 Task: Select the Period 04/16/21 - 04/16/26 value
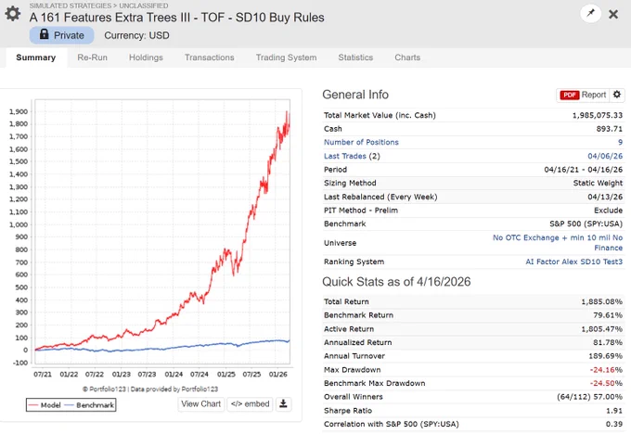click(x=583, y=170)
